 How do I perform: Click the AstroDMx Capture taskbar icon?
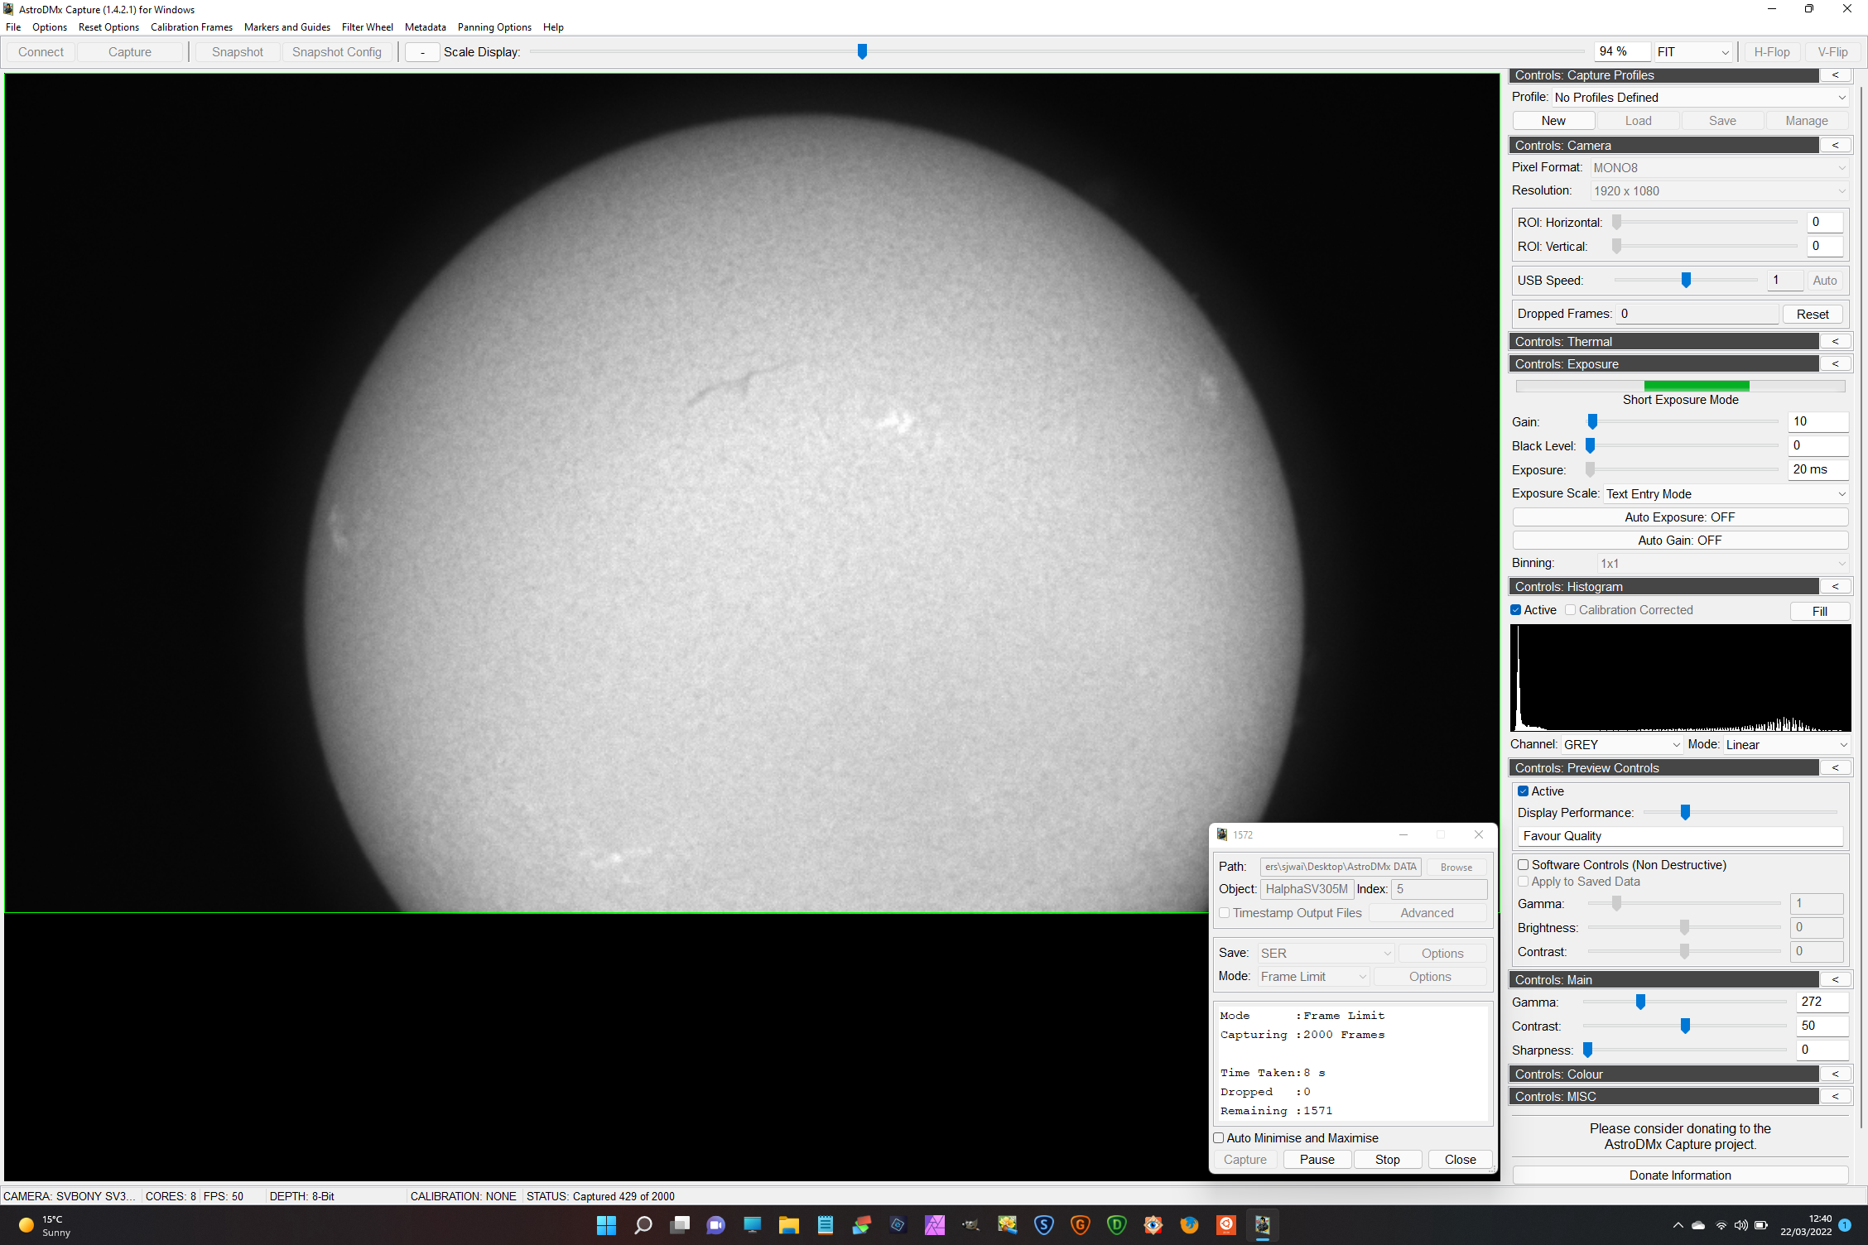(x=1262, y=1225)
